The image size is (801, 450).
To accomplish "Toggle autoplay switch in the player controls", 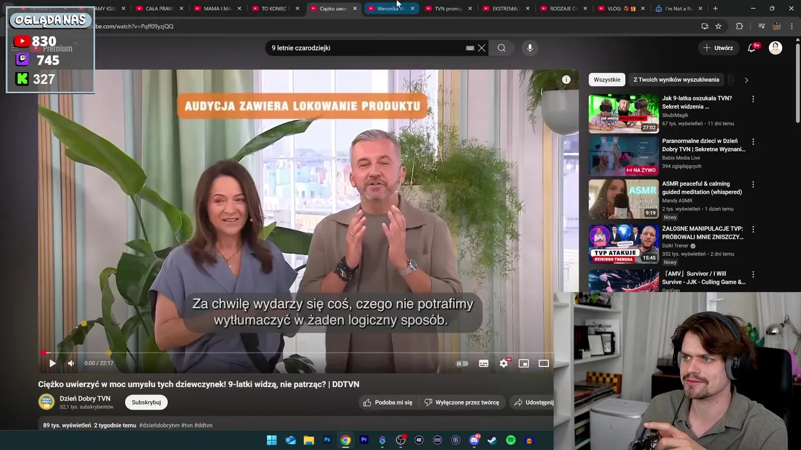I will [x=462, y=363].
